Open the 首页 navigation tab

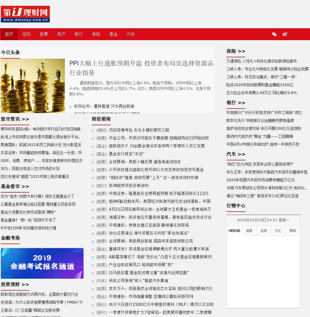9,34
